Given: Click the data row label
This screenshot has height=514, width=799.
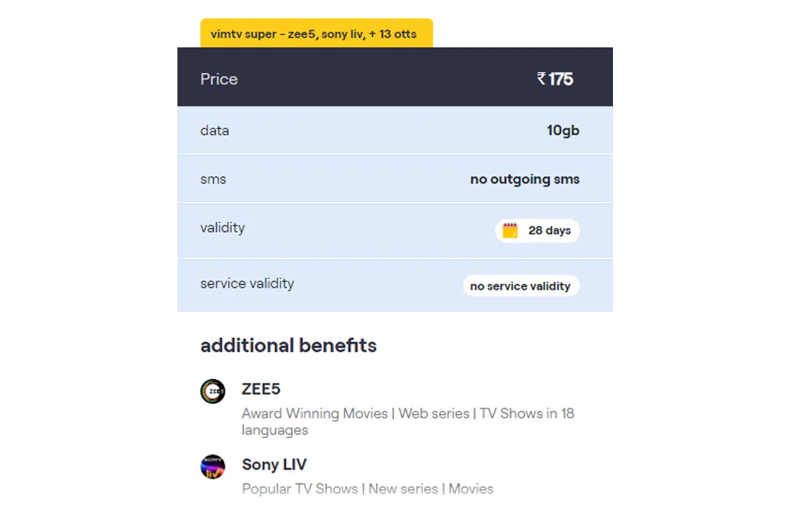Looking at the screenshot, I should point(214,130).
